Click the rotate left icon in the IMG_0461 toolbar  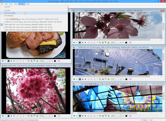tap(17, 116)
